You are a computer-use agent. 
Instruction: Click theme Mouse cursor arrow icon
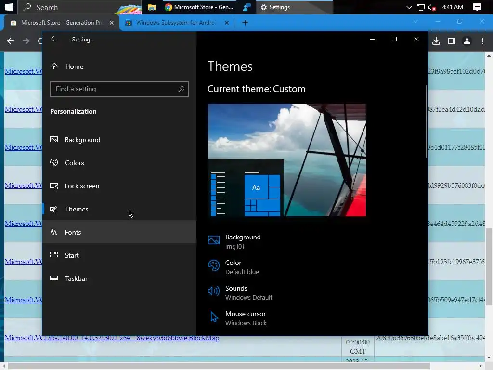pos(214,317)
